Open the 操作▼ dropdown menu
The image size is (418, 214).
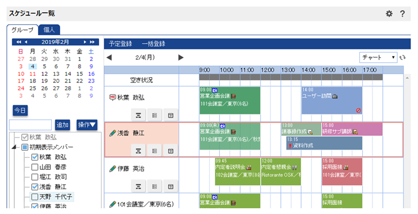click(87, 125)
